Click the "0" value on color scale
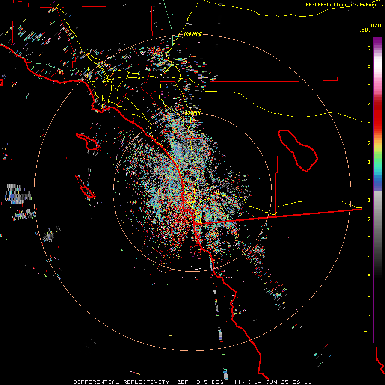This screenshot has width=385, height=385. pos(369,181)
